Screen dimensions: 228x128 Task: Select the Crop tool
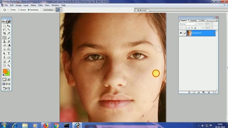(4, 33)
